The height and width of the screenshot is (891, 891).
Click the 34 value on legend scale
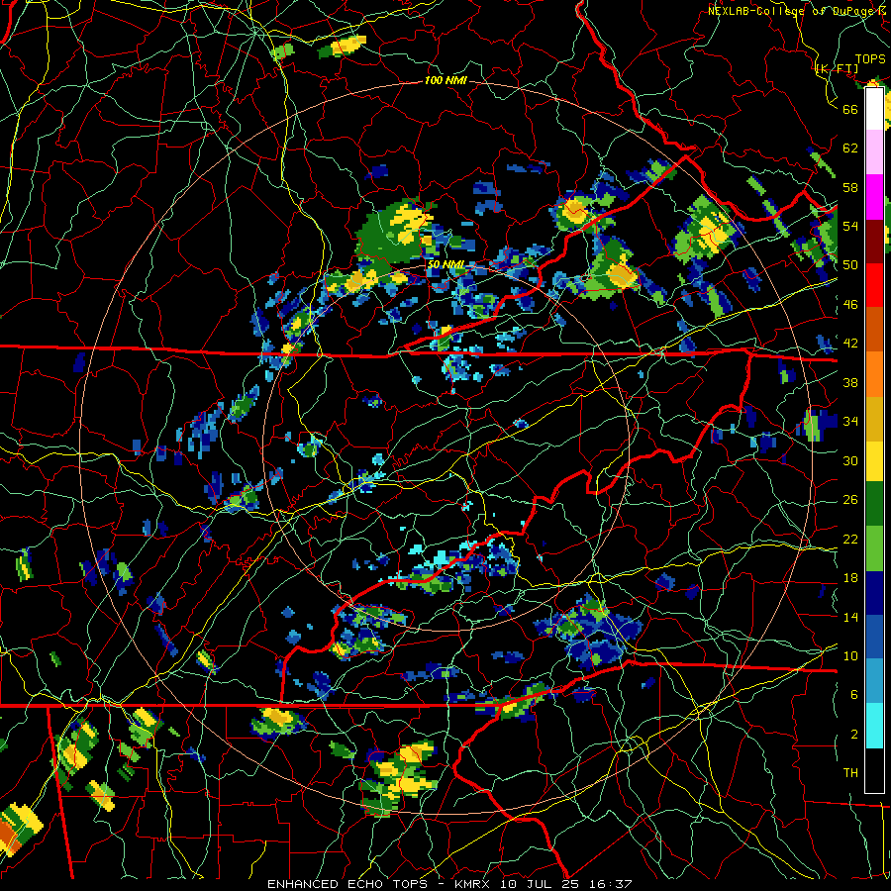pyautogui.click(x=850, y=421)
